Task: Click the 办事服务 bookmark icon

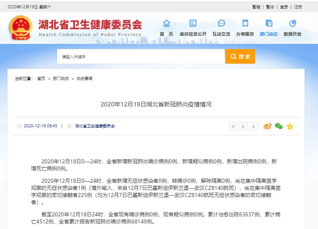Action: 245,23
